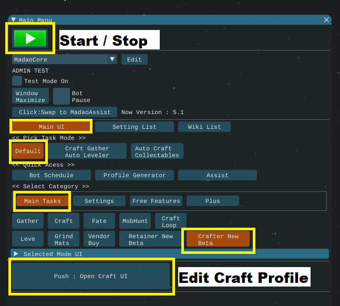The image size is (340, 306).
Task: Switch to the Free Features category
Action: point(156,201)
